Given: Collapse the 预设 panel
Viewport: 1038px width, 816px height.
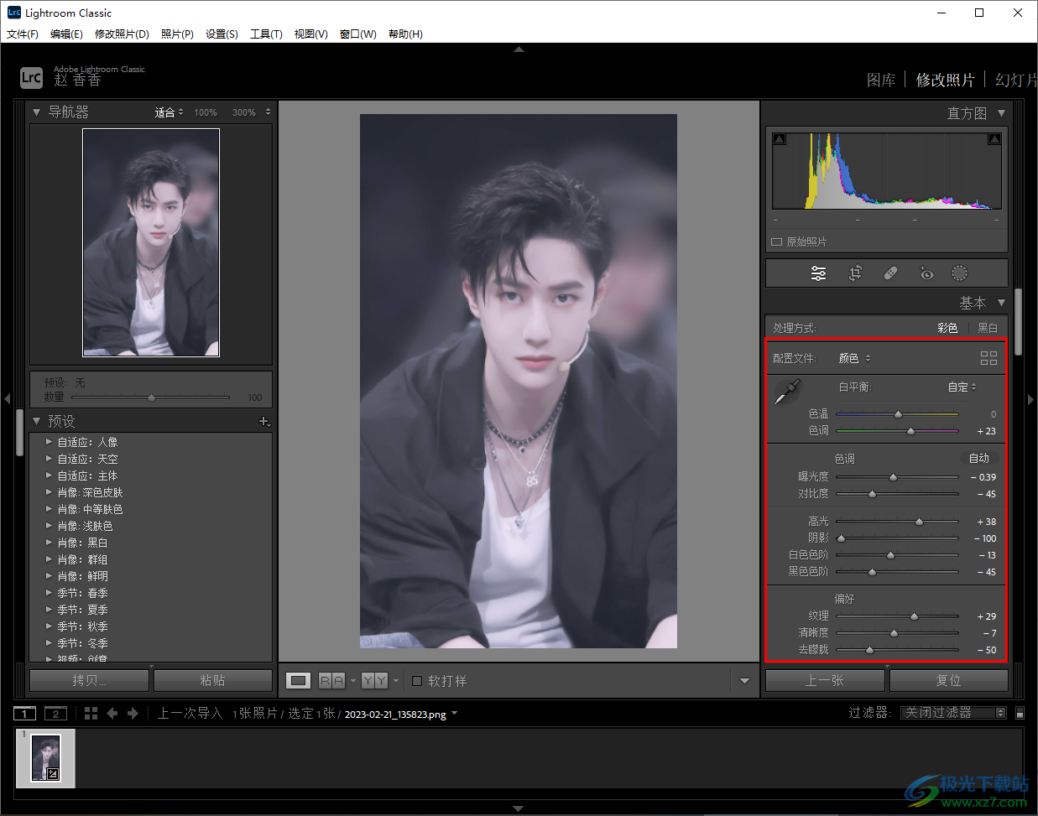Looking at the screenshot, I should click(x=36, y=421).
